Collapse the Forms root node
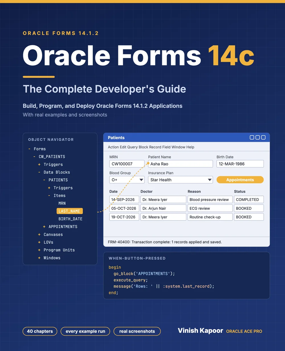285x351 pixels. [x=29, y=149]
